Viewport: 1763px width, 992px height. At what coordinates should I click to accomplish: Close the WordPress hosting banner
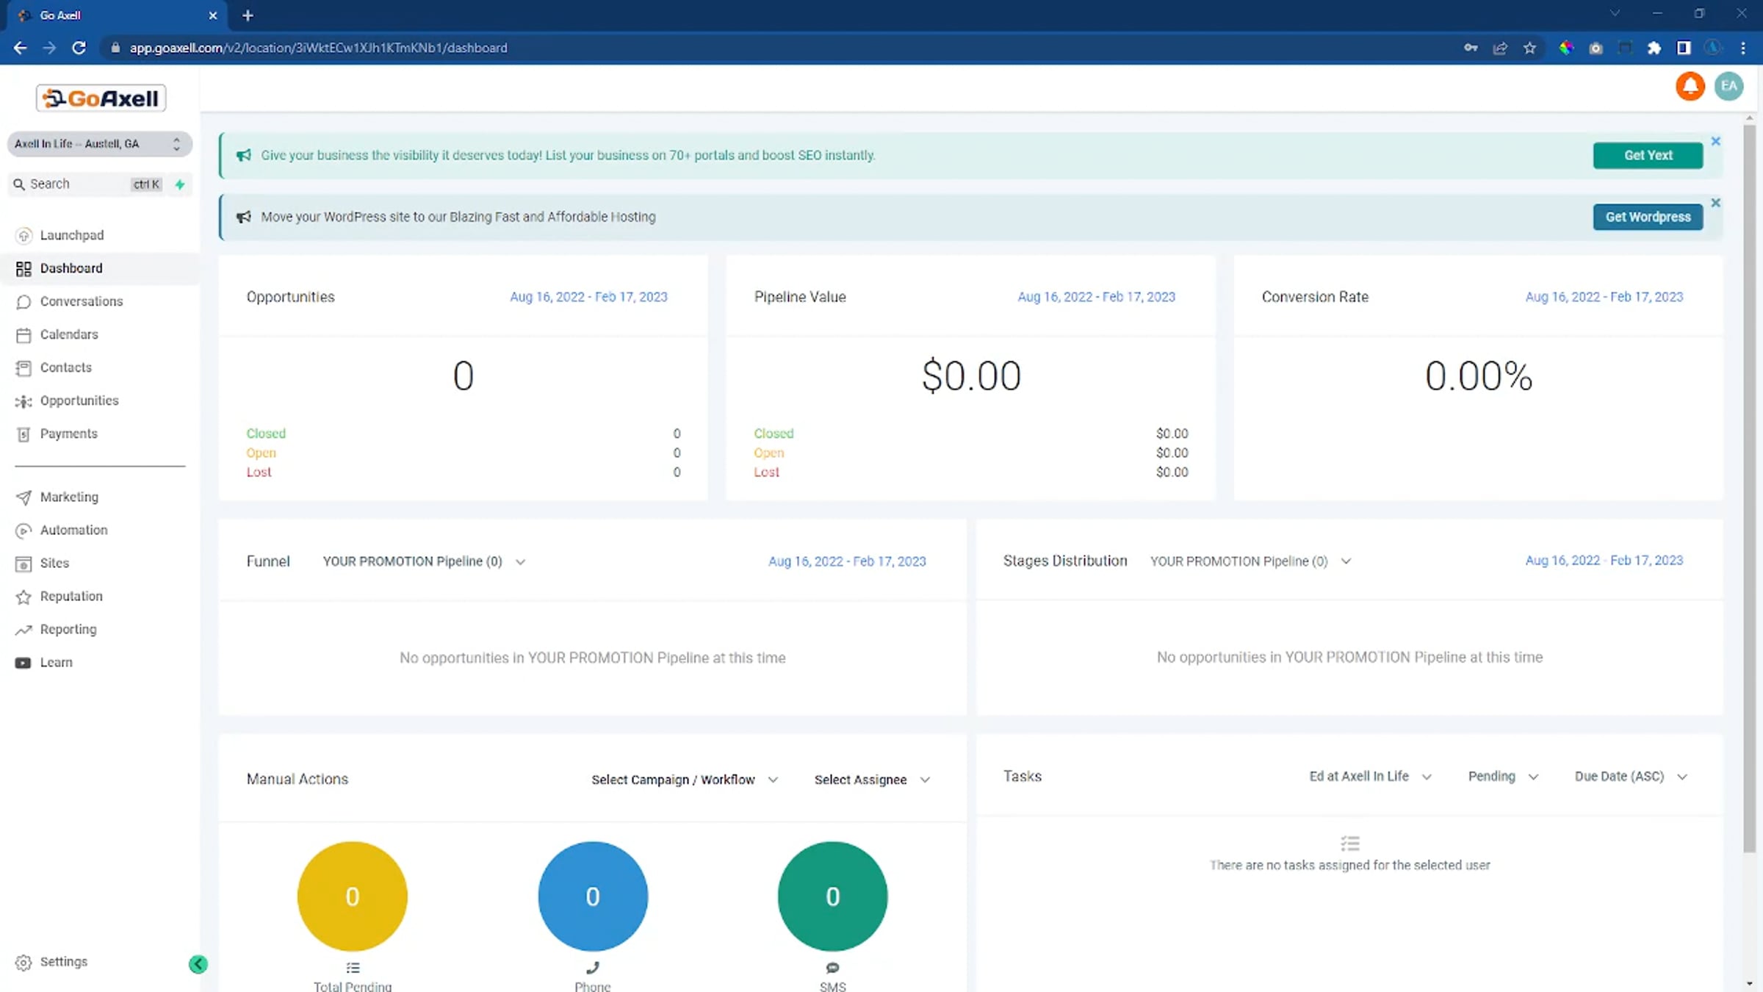(x=1716, y=203)
